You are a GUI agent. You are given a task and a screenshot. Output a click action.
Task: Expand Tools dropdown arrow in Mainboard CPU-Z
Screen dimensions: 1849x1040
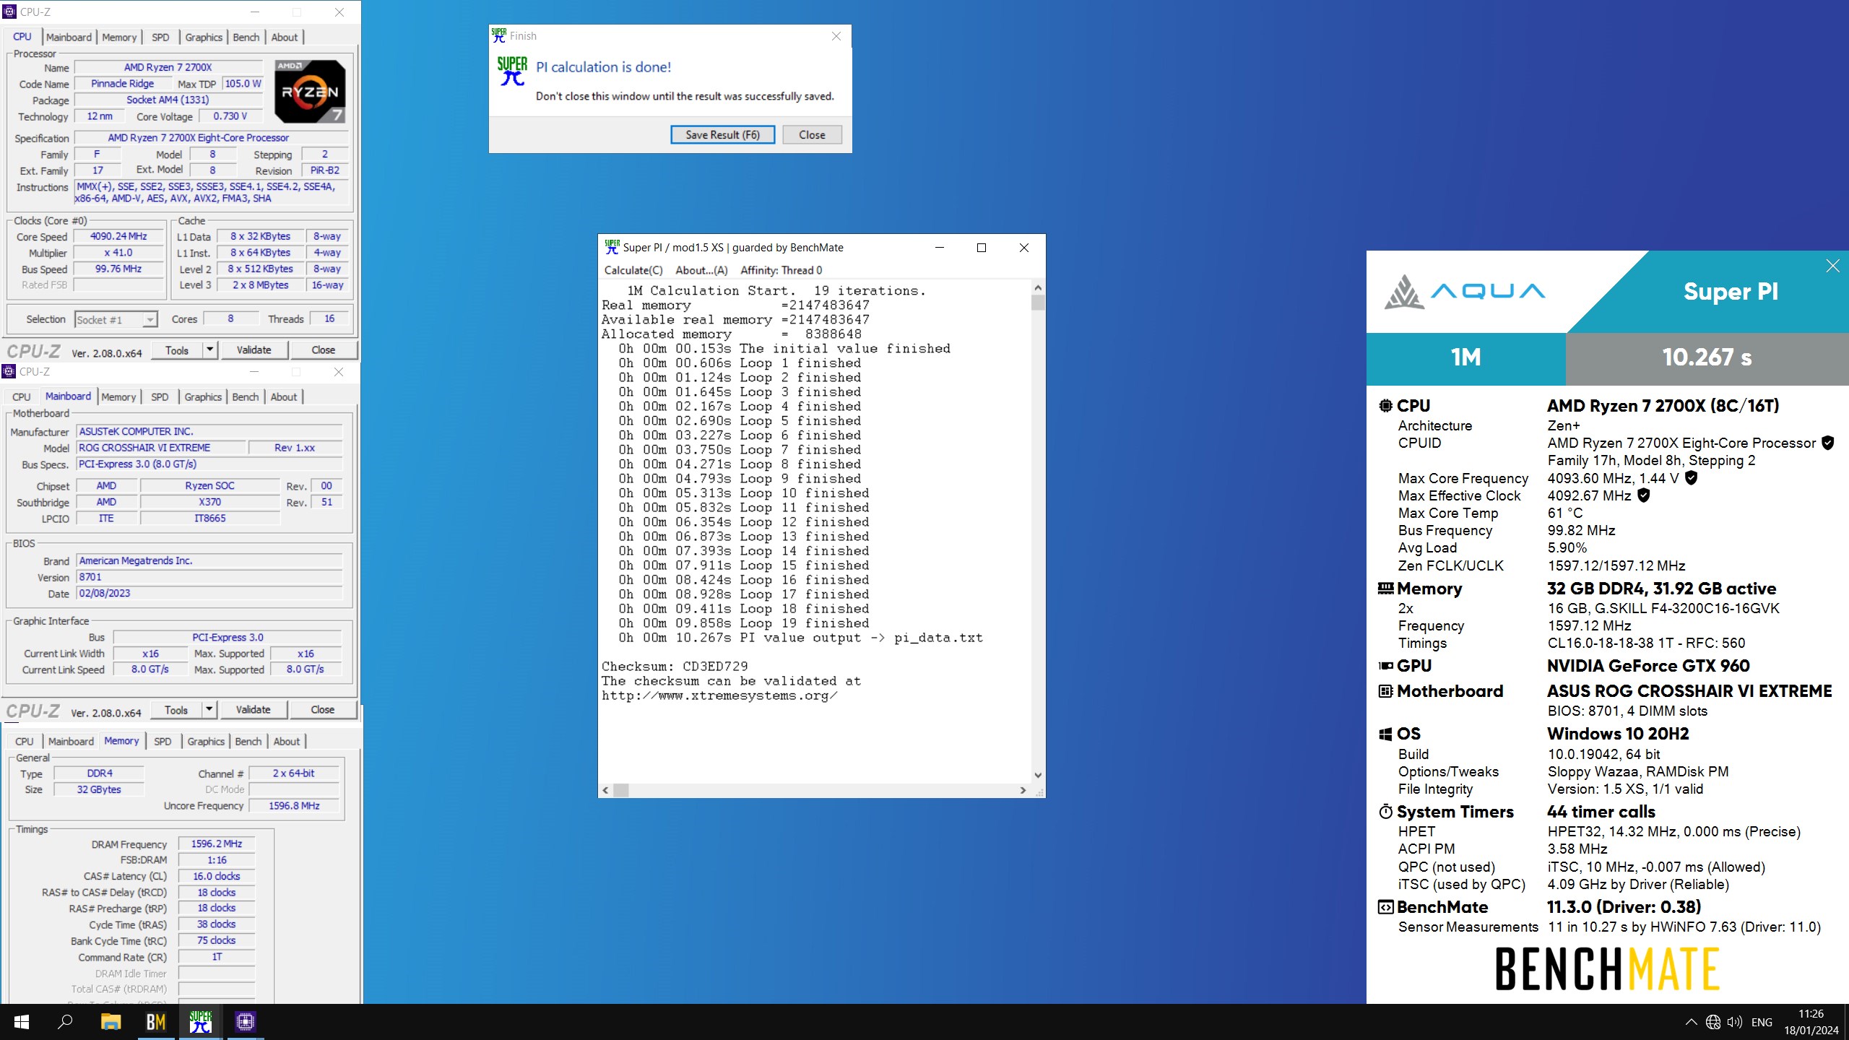pyautogui.click(x=209, y=709)
